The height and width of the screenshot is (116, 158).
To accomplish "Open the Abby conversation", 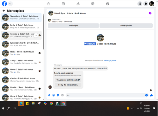I will click(x=21, y=62).
